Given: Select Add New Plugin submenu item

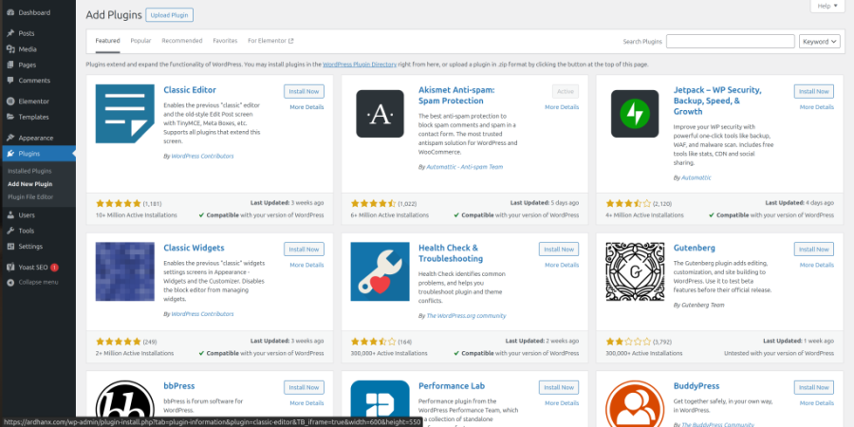Looking at the screenshot, I should (30, 184).
